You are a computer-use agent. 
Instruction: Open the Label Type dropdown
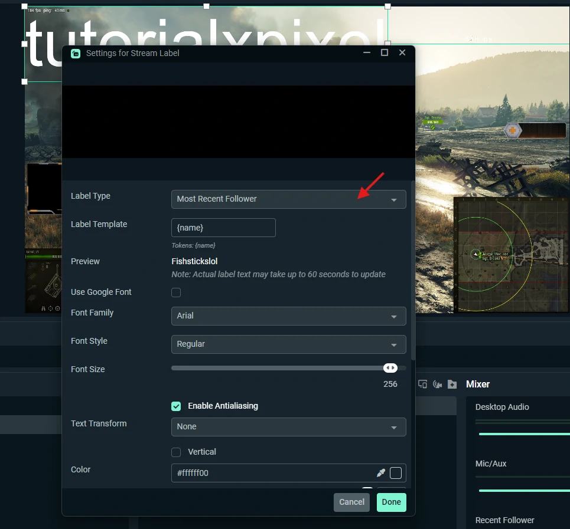point(288,199)
